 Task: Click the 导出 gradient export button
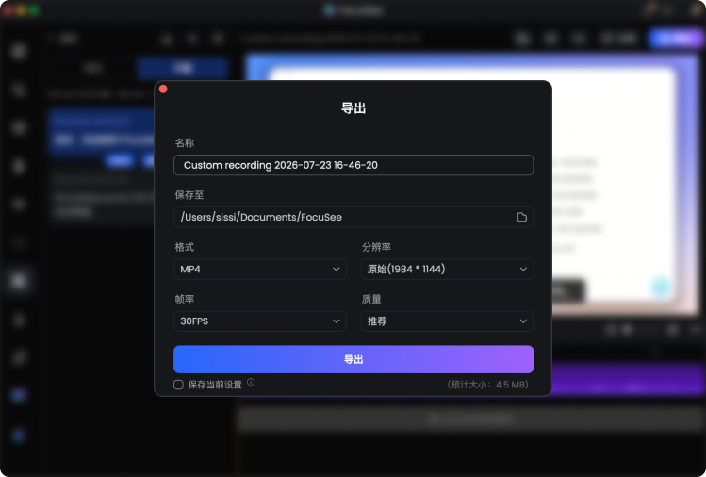(353, 359)
